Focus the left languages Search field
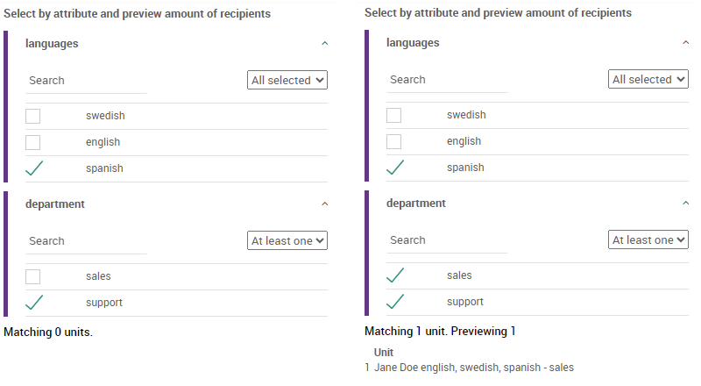This screenshot has height=386, width=701. 86,81
